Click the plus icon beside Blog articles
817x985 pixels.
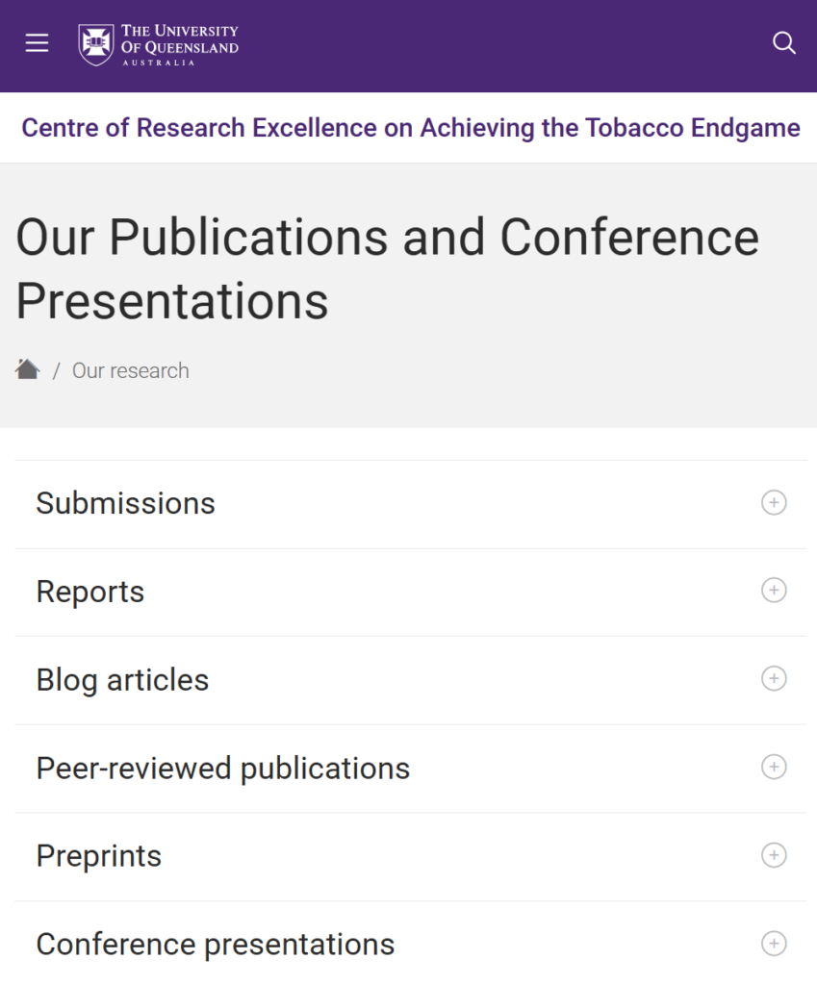(774, 679)
